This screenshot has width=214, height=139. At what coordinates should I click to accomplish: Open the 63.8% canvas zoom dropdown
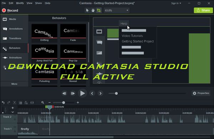tap(117, 10)
